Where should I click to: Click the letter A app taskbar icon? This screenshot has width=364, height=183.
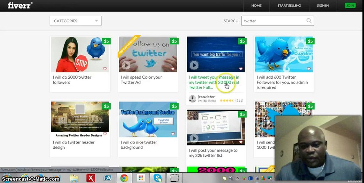click(x=108, y=178)
